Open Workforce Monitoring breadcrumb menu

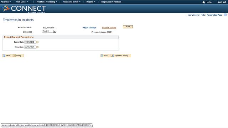[x=47, y=2]
